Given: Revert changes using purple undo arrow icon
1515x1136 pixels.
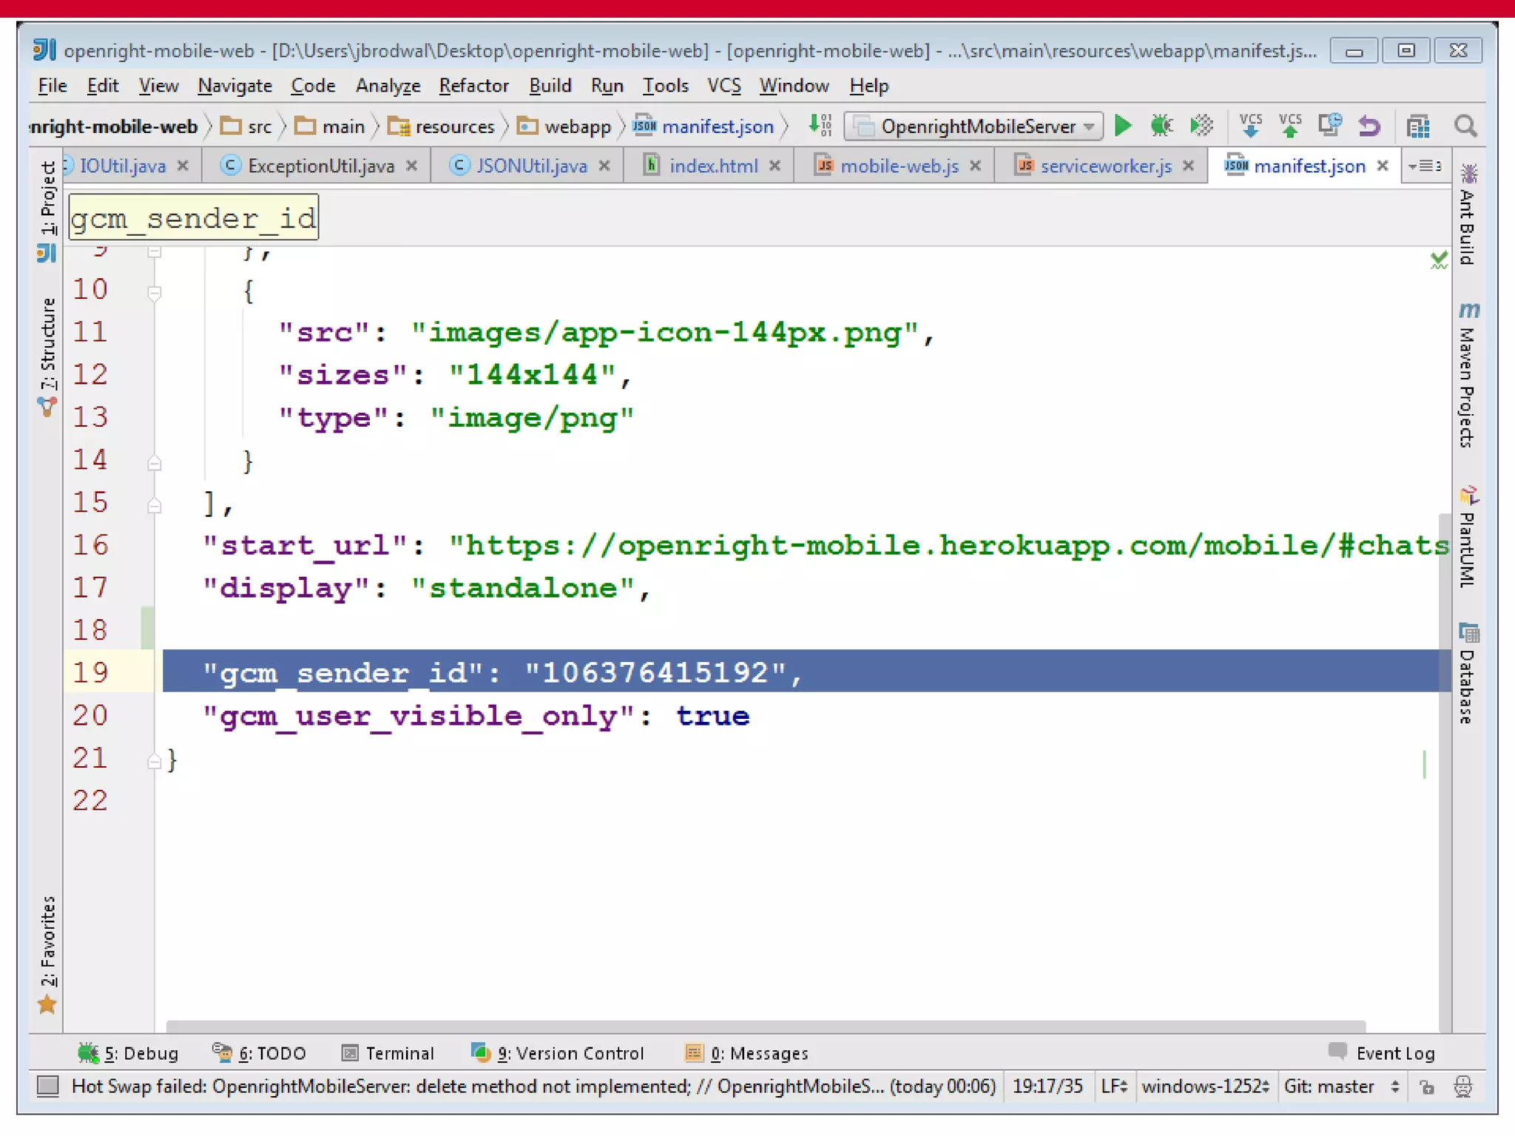Looking at the screenshot, I should [x=1369, y=126].
